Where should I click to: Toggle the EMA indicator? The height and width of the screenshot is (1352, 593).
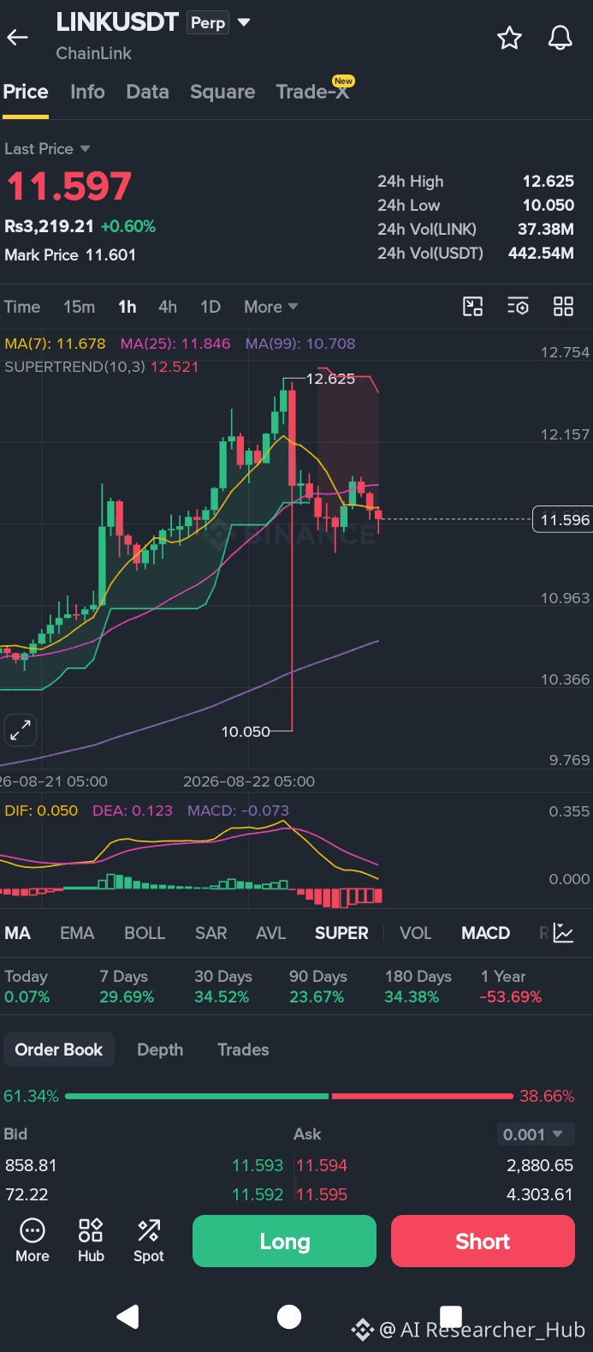(x=77, y=933)
